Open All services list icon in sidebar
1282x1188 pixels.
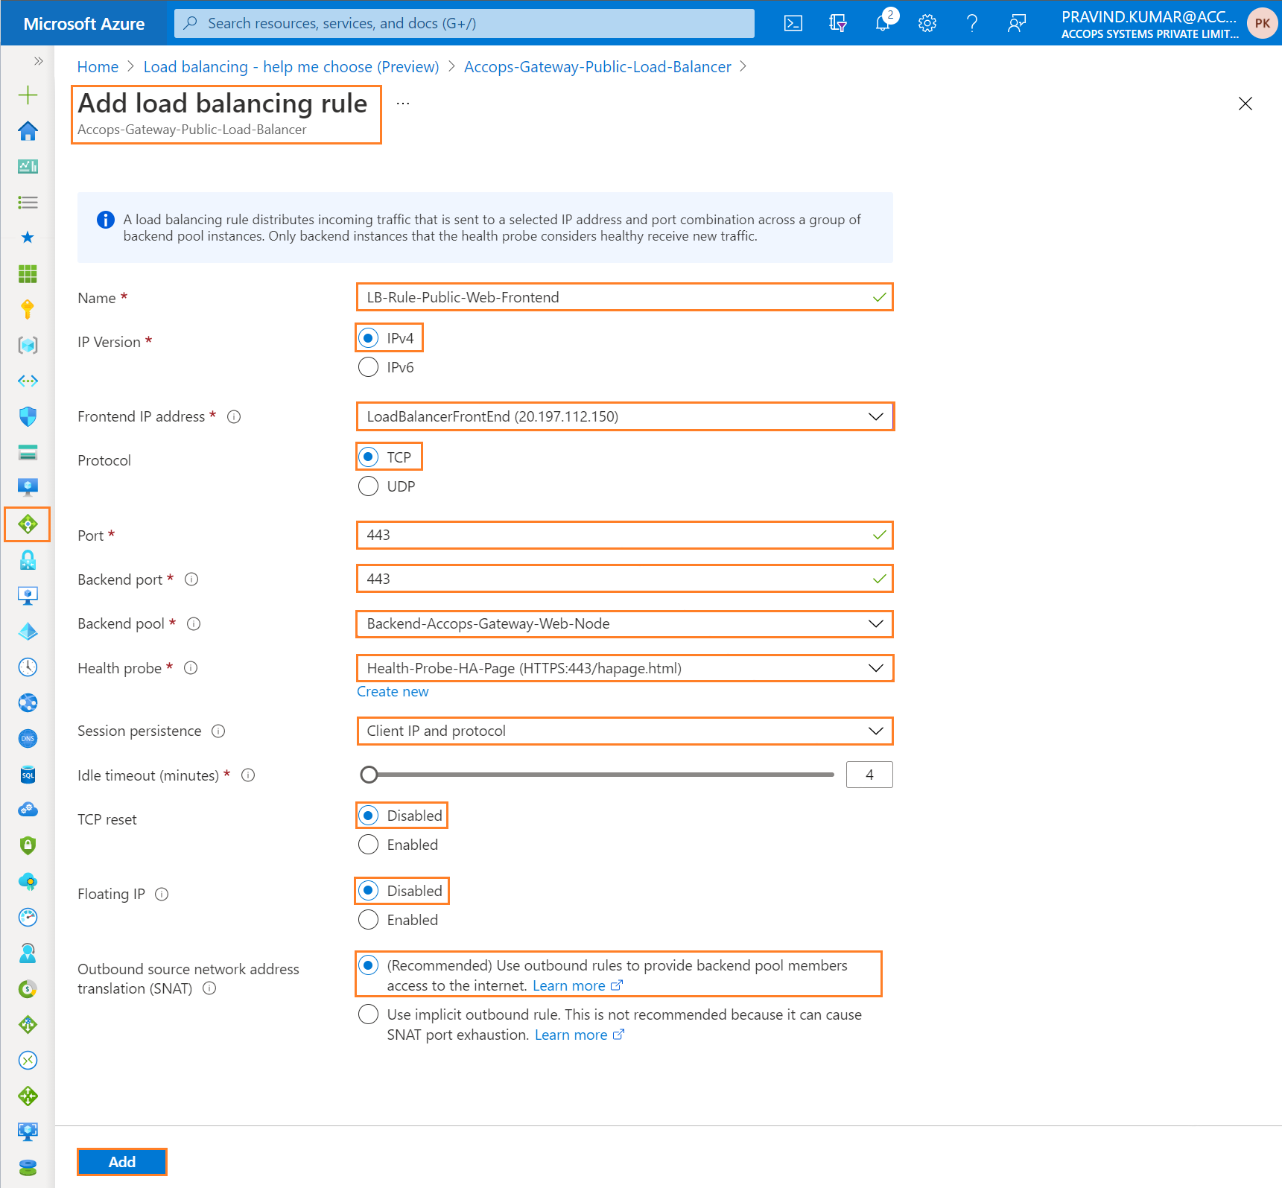point(28,202)
